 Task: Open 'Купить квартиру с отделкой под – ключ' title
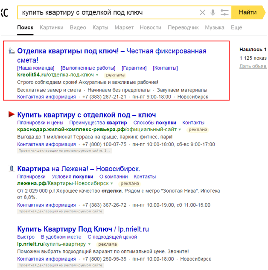coord(87,114)
